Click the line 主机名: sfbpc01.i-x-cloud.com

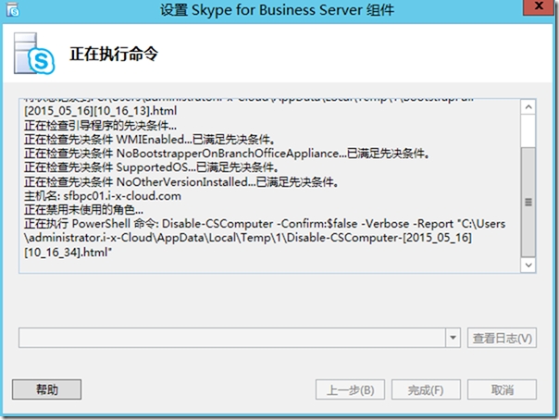coord(103,195)
